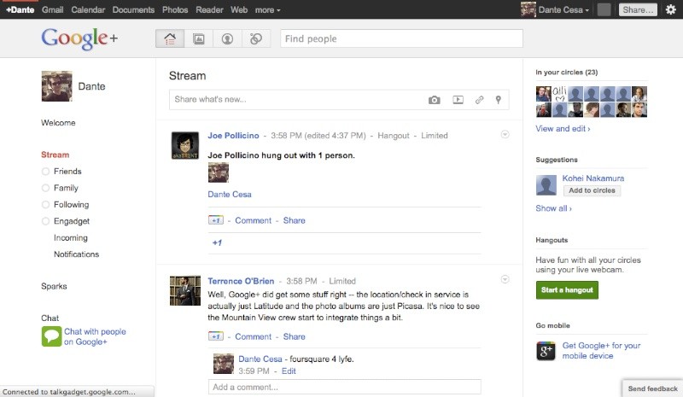Click the +1 button on Terrence O'Brien's post
This screenshot has height=397, width=683.
216,336
